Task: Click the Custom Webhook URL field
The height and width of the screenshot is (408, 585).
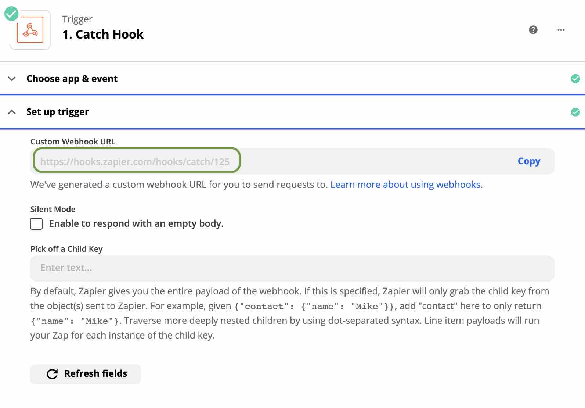Action: pos(292,161)
